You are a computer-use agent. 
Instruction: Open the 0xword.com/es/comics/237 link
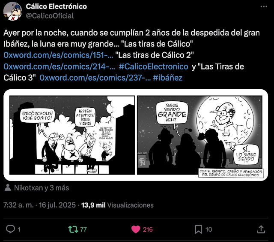tap(95, 78)
